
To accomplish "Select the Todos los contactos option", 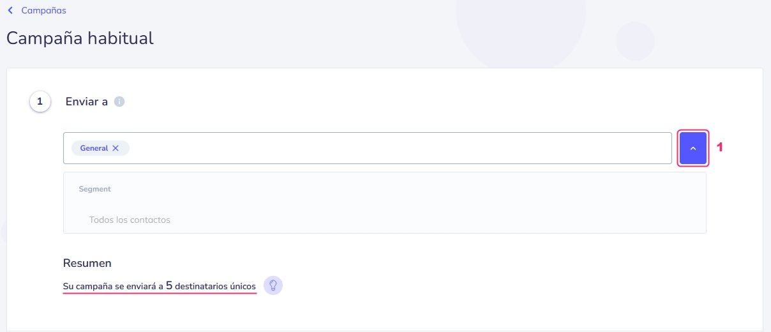I will (x=130, y=220).
